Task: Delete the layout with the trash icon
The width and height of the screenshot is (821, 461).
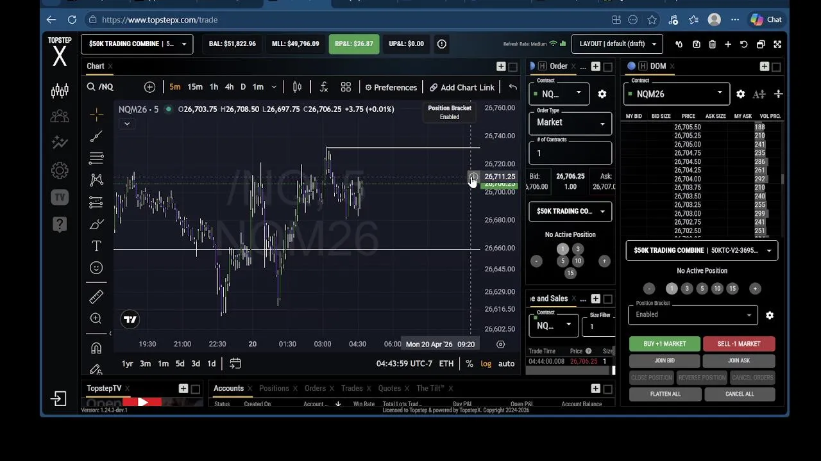Action: [712, 44]
